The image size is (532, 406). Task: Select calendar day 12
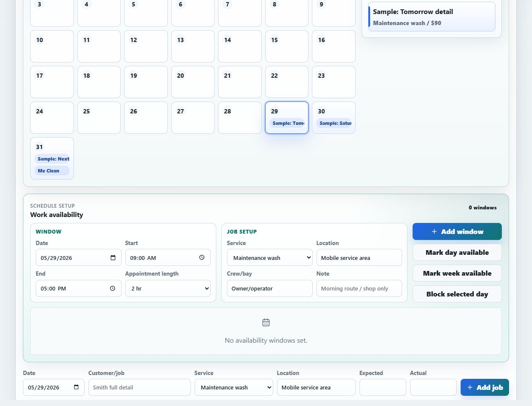click(146, 46)
